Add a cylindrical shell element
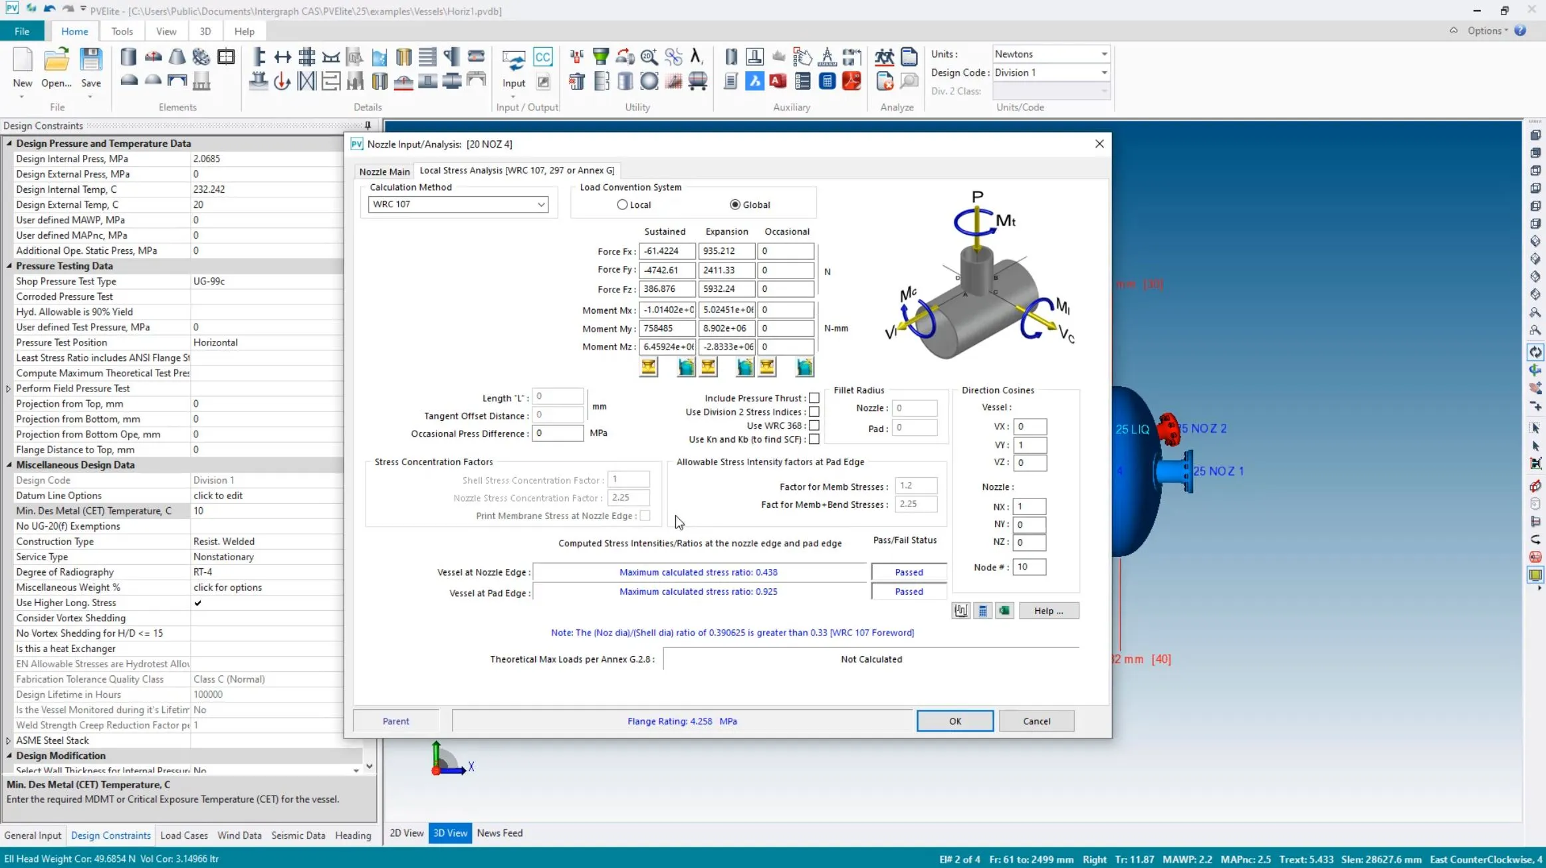 click(x=128, y=57)
